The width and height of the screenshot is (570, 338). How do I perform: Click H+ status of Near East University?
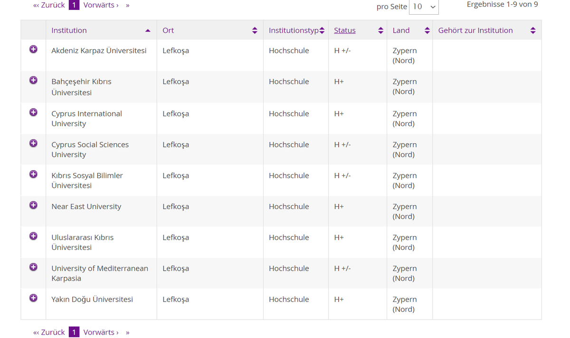(339, 207)
